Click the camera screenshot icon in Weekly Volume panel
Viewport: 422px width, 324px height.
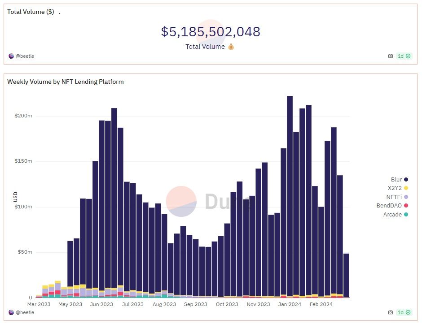point(390,312)
